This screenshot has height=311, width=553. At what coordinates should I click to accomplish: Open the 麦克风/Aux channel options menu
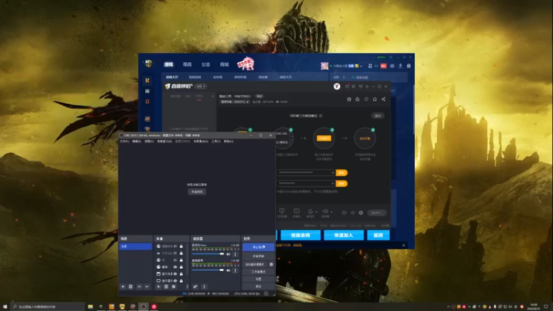235,254
